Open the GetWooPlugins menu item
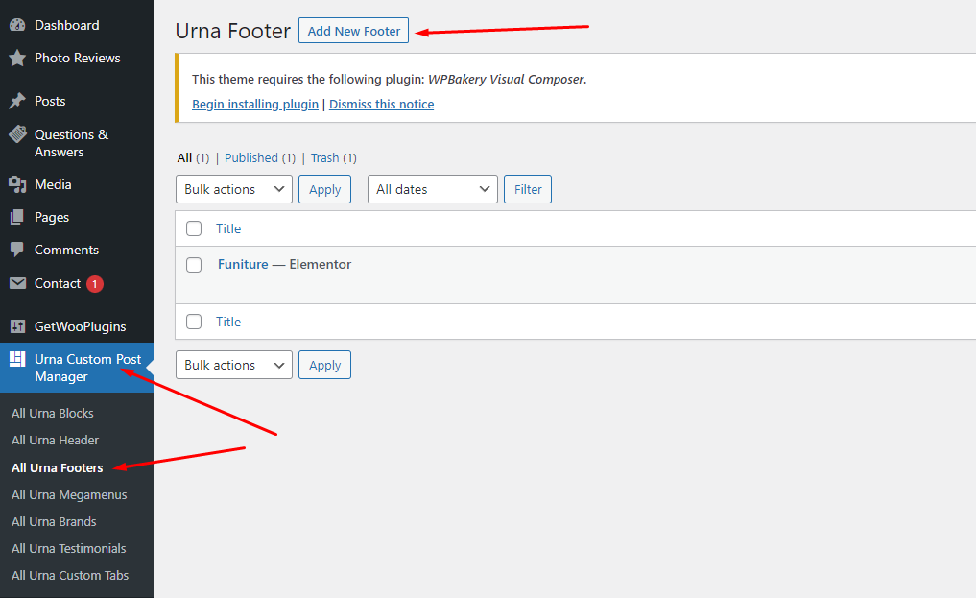The width and height of the screenshot is (976, 598). tap(81, 326)
